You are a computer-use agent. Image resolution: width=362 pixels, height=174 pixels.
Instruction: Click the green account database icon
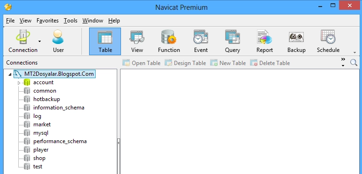pyautogui.click(x=27, y=82)
